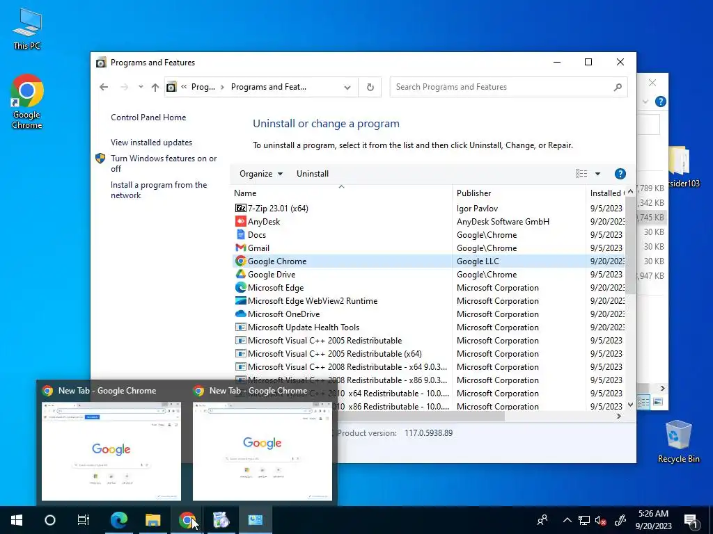Open notification center icon

pos(691,520)
